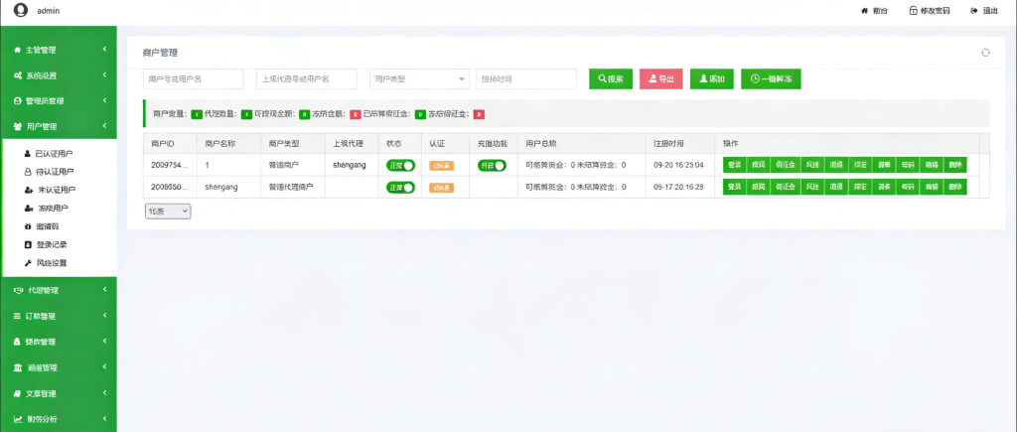Click the gears icon of 系统设置

point(18,75)
